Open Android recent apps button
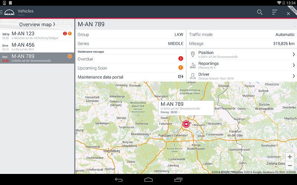The width and height of the screenshot is (297, 185). click(178, 180)
